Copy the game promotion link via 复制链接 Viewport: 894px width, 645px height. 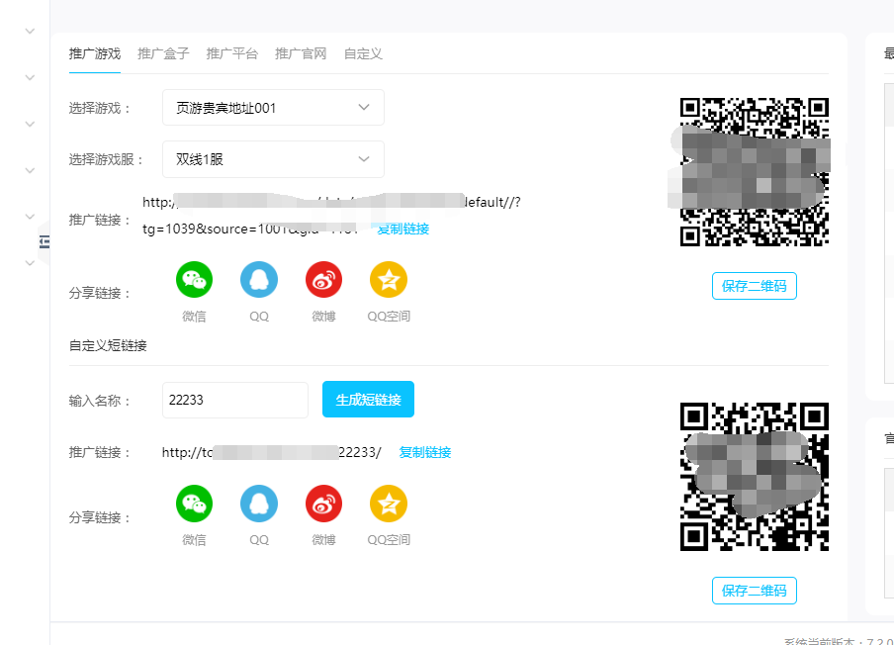(403, 230)
